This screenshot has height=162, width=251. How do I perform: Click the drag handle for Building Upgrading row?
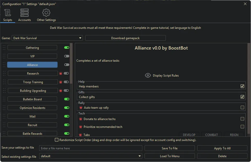pyautogui.click(x=4, y=90)
